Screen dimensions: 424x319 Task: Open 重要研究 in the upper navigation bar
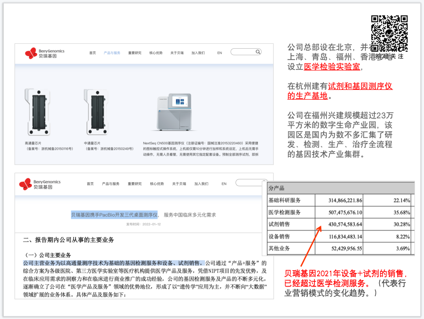[x=135, y=53]
